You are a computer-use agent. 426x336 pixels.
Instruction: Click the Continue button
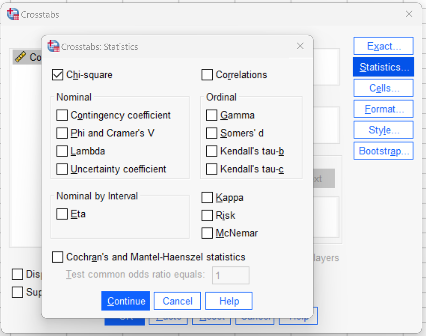(126, 301)
